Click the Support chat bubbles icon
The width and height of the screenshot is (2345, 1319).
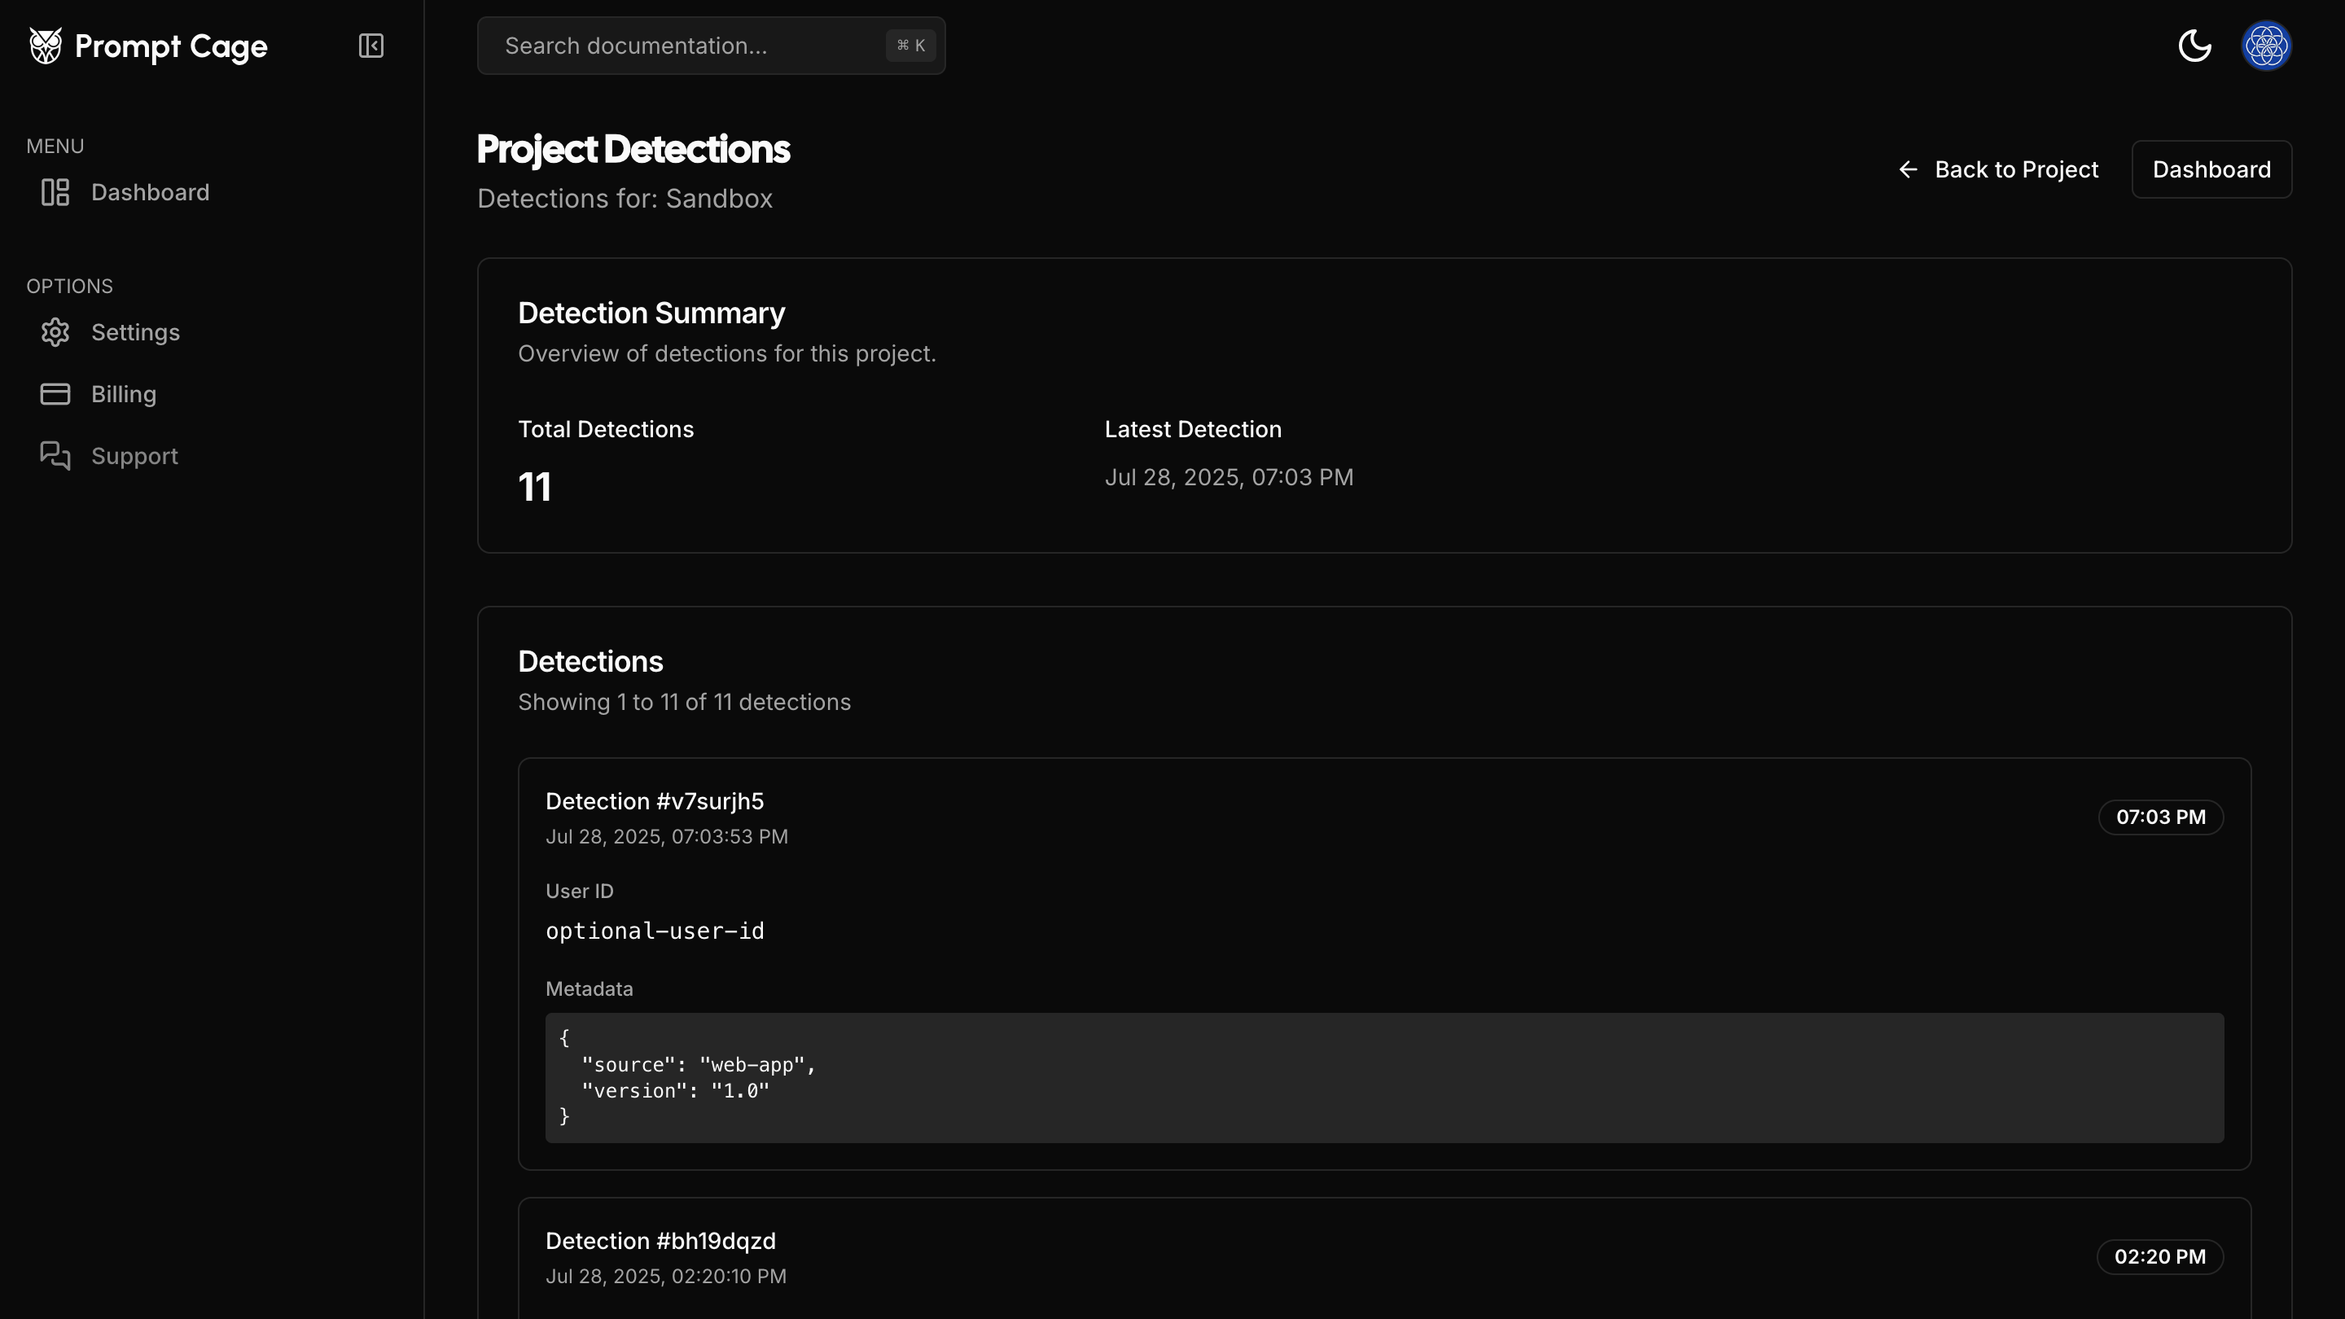tap(55, 456)
